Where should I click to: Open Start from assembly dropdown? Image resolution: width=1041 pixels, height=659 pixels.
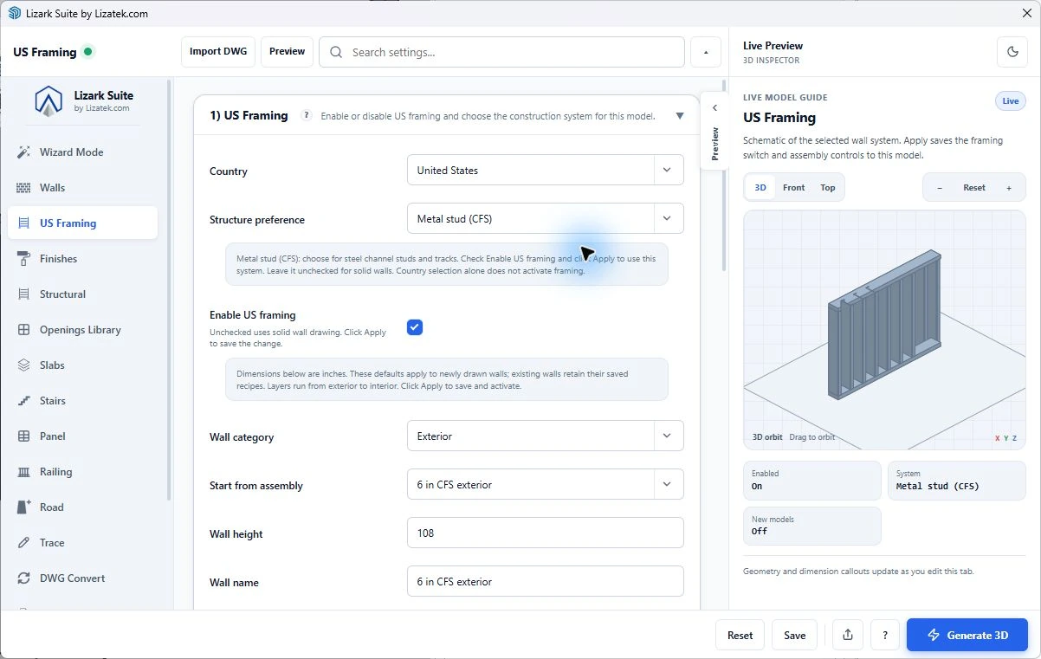point(545,485)
